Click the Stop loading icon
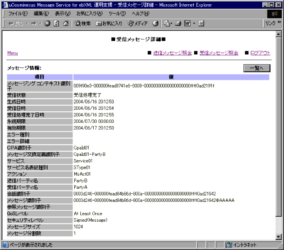 (47, 23)
